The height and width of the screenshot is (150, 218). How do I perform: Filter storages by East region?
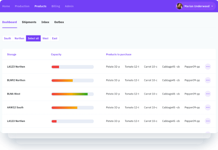55,39
